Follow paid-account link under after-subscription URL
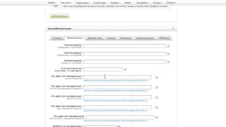 [116, 80]
